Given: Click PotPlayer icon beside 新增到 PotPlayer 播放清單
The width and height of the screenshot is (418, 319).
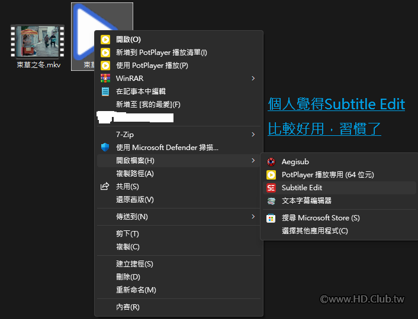Looking at the screenshot, I should click(105, 53).
